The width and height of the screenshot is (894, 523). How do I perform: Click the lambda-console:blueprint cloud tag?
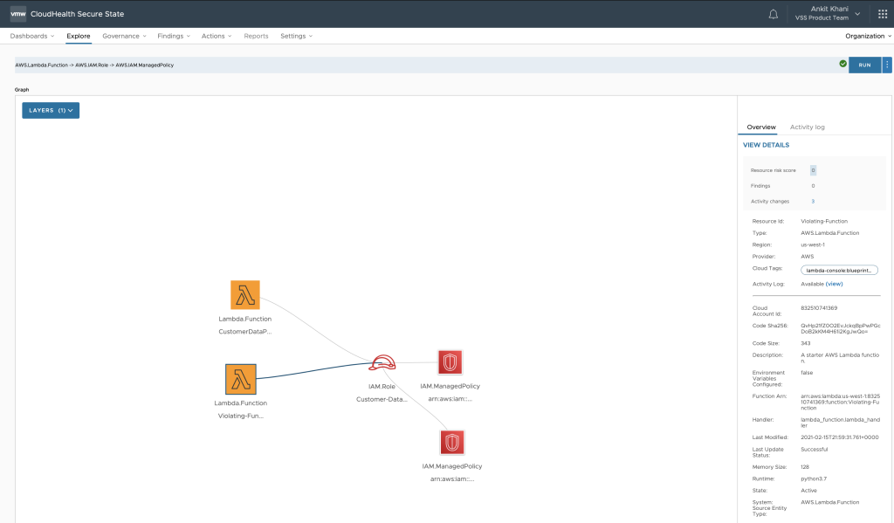(x=839, y=271)
